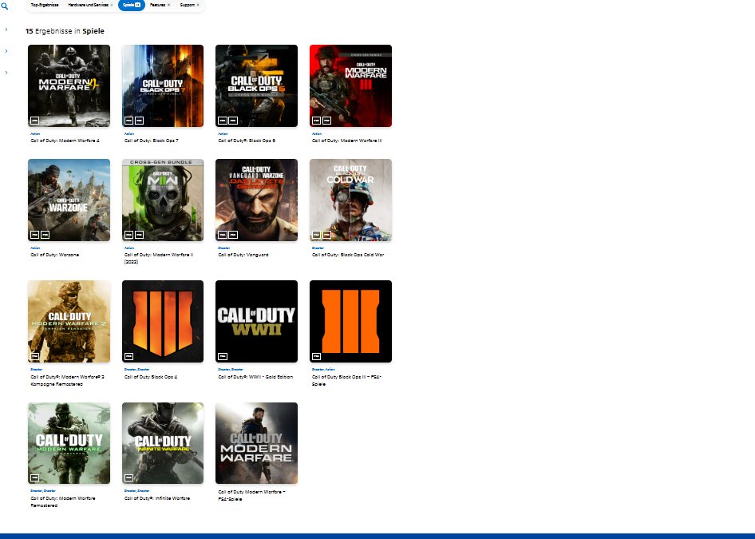Open the Black Ops 6 cover image

click(257, 85)
